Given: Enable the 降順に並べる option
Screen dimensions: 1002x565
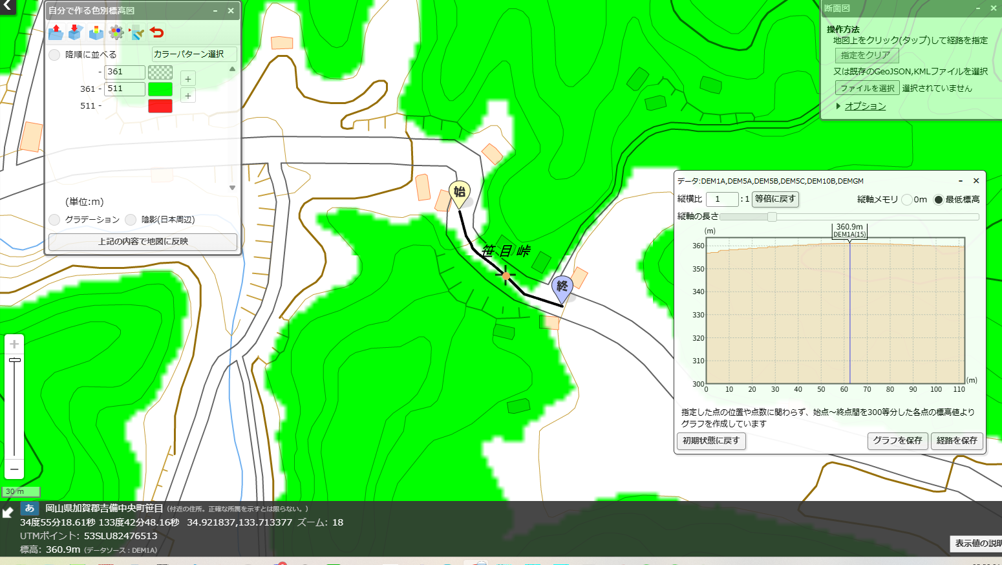Looking at the screenshot, I should tap(55, 54).
